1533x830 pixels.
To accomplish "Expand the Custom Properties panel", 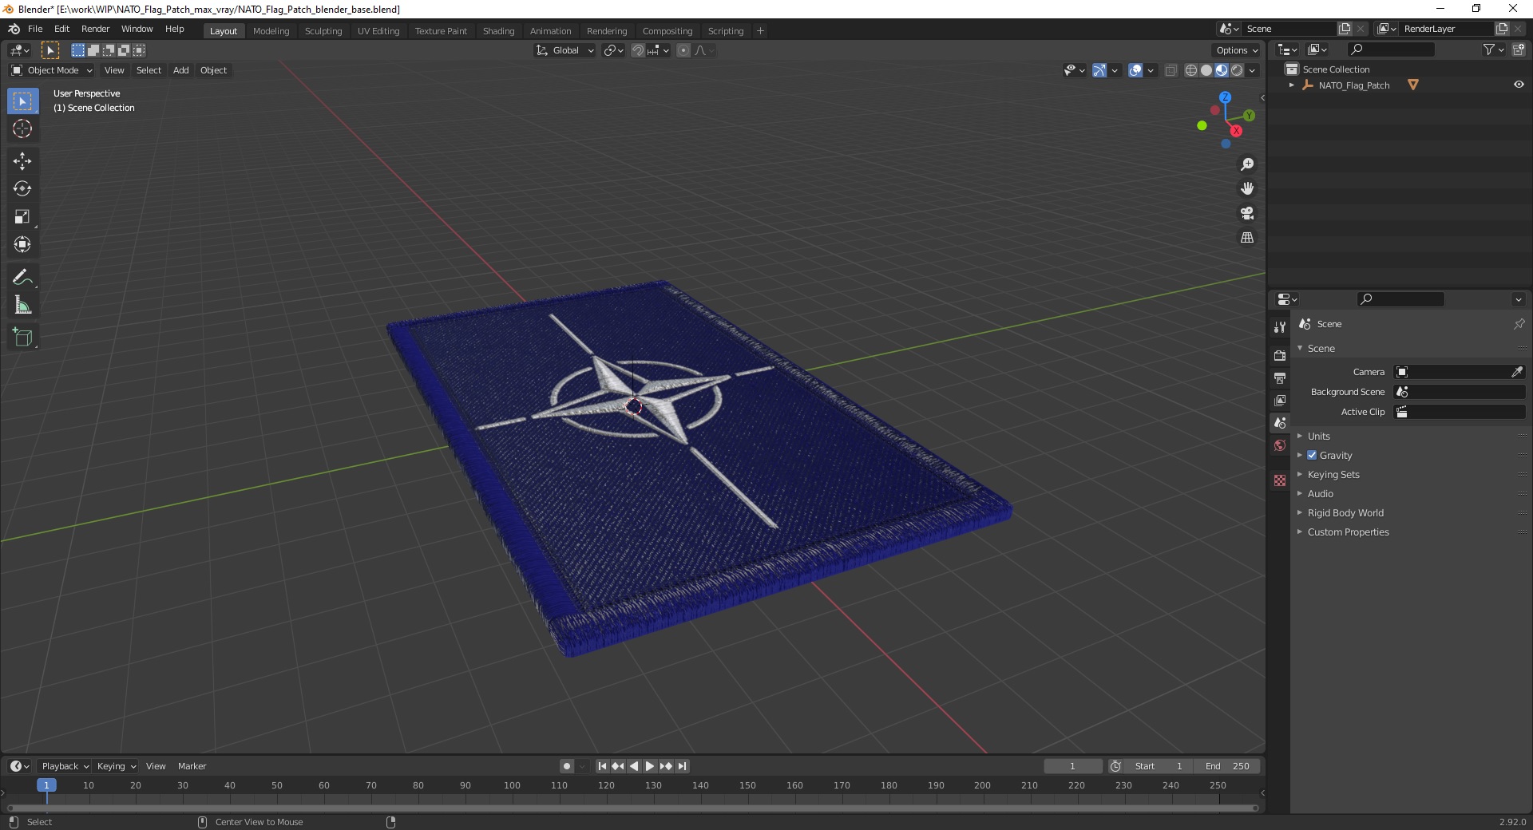I will [x=1348, y=532].
